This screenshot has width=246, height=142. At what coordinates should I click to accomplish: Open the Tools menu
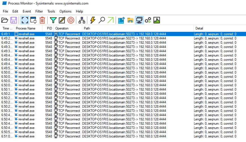coord(51,11)
